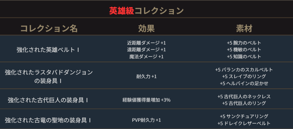Click the PVP耐久力 +1 effect text
293x129 pixels.
point(146,120)
